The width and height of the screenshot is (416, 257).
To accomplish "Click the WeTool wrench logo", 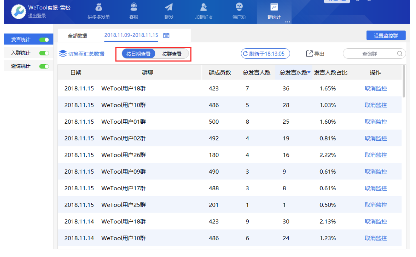I will 18,12.
